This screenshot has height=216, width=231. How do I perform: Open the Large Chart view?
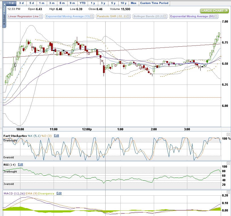coord(214,11)
